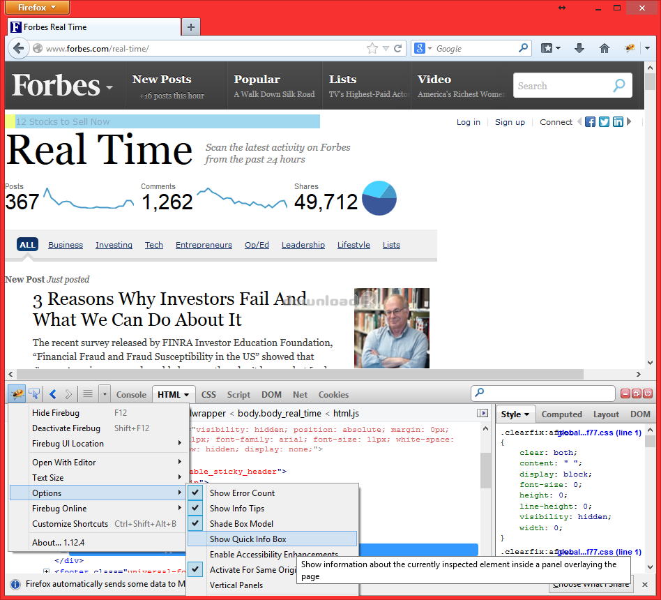This screenshot has height=600, width=661.
Task: Uncheck Shade Box Model option
Action: [x=273, y=524]
